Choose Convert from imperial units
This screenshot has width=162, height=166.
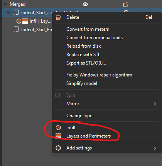click(94, 38)
